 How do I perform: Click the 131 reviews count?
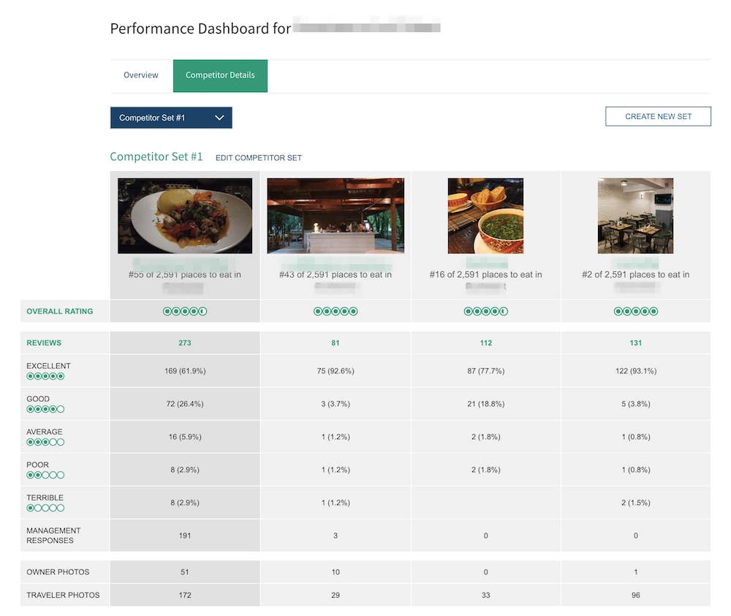pos(635,343)
